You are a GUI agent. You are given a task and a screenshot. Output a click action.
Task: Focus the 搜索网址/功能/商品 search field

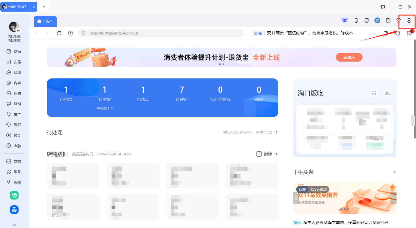click(161, 33)
